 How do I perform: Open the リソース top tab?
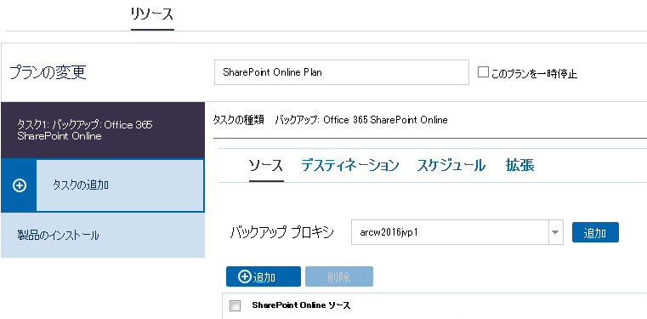pyautogui.click(x=152, y=14)
